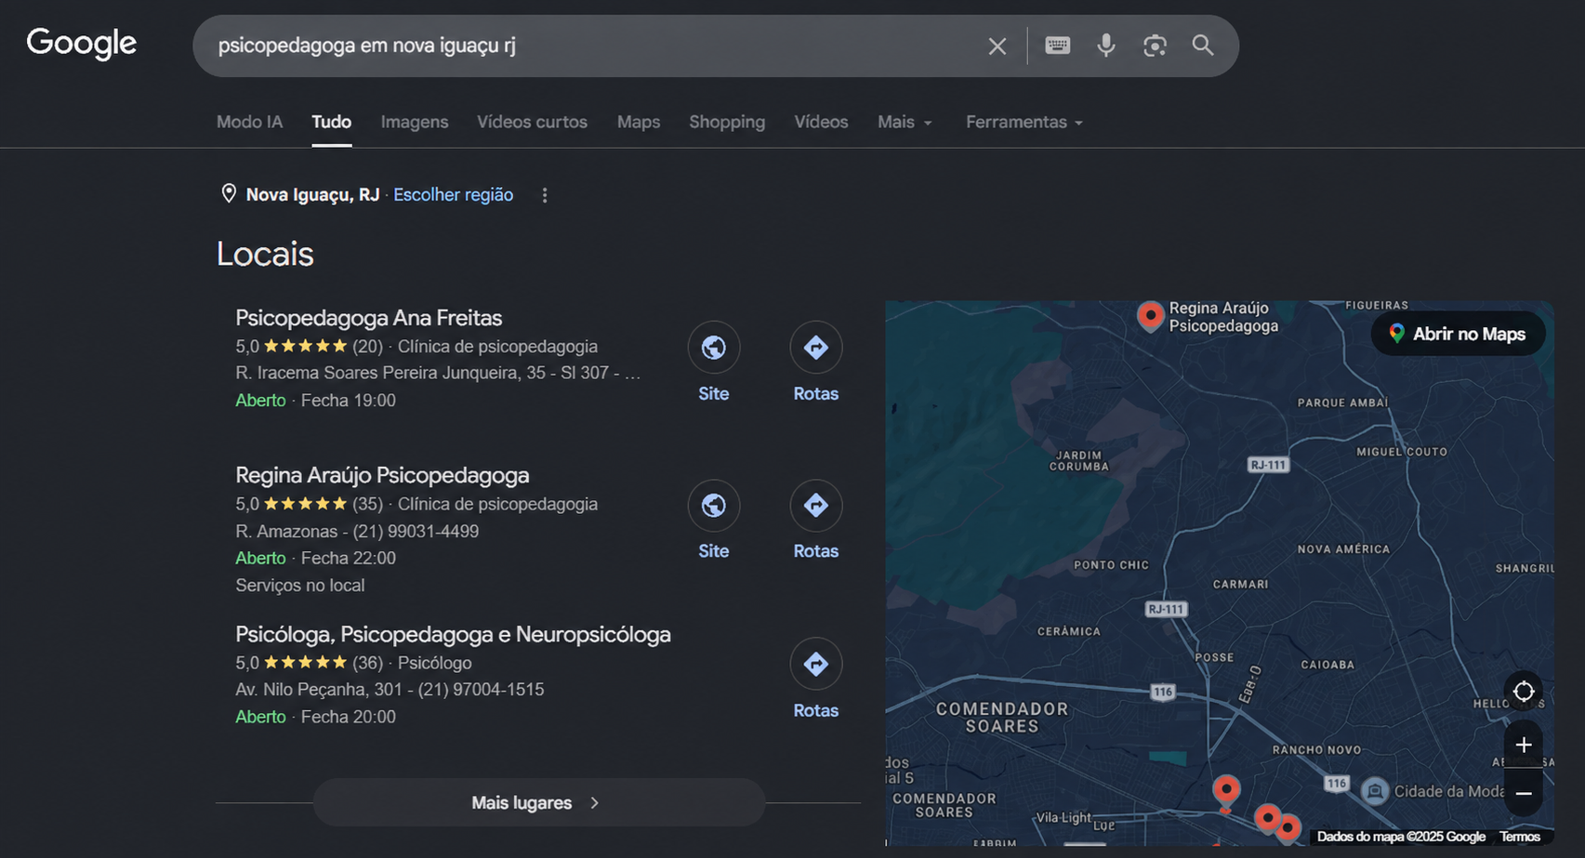
Task: Open the Regina Araújo Psicopedagoga listing
Action: [382, 475]
